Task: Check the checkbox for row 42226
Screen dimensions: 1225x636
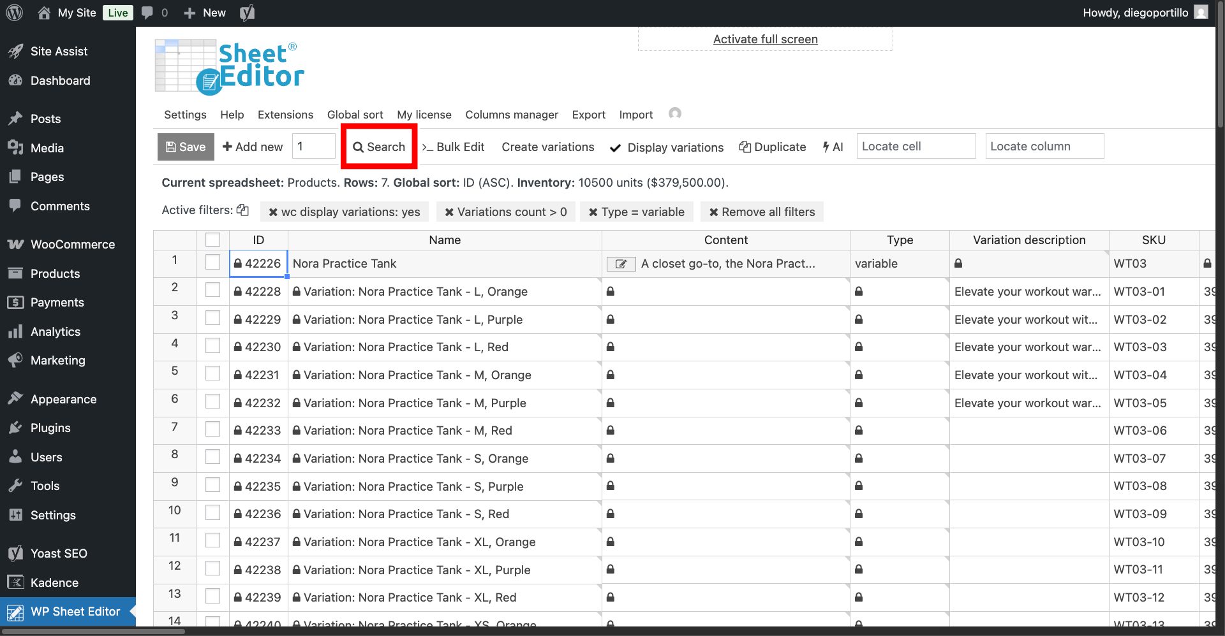Action: (x=212, y=263)
